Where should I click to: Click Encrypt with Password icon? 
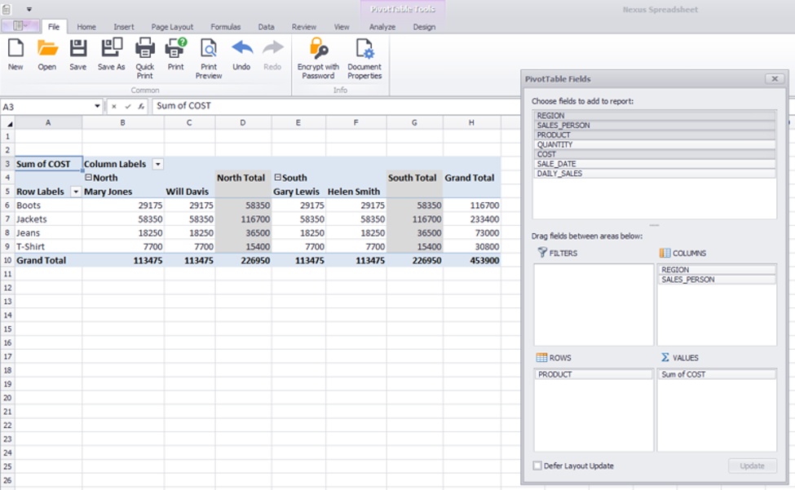click(318, 49)
